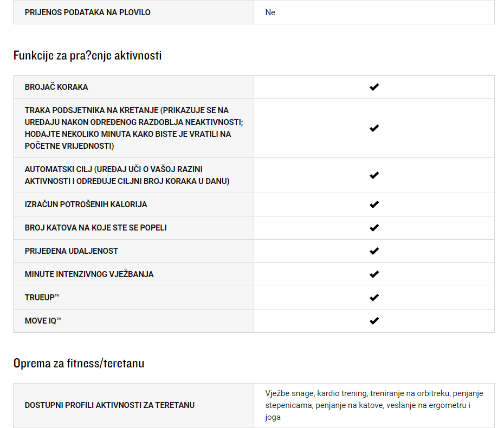Click the Prijenos podataka na plovilo label
The image size is (504, 428).
tap(87, 12)
